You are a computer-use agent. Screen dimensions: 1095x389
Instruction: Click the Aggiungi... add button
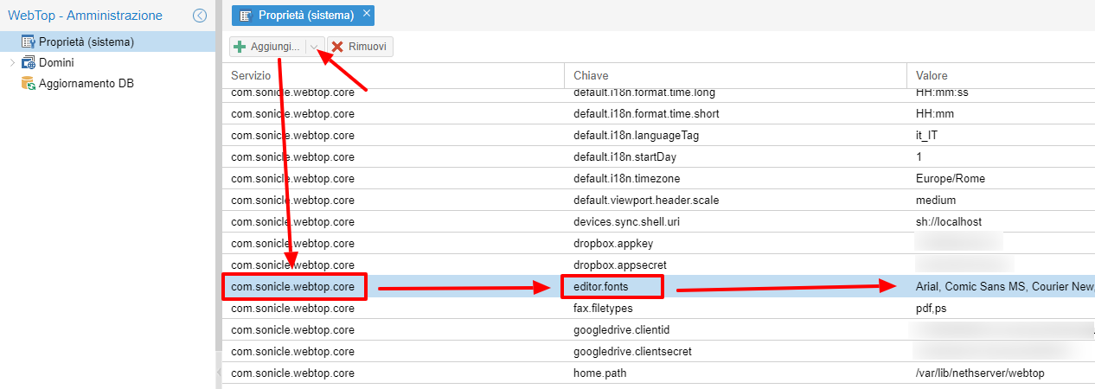pos(267,47)
